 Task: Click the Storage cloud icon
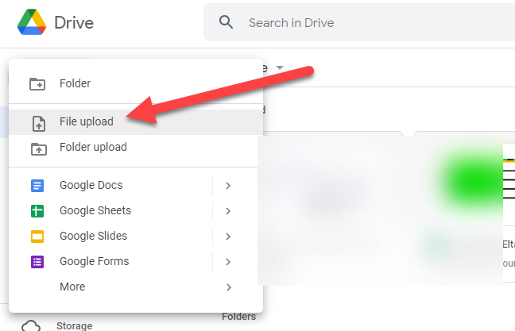(31, 325)
